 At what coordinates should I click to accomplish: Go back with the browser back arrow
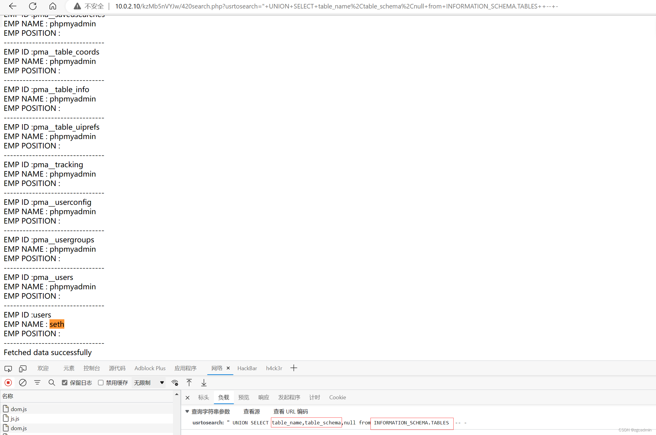click(x=13, y=6)
